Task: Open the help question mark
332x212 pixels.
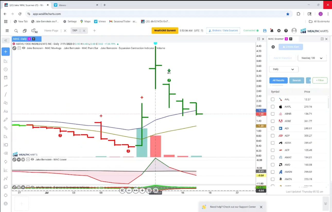Action: (x=286, y=31)
